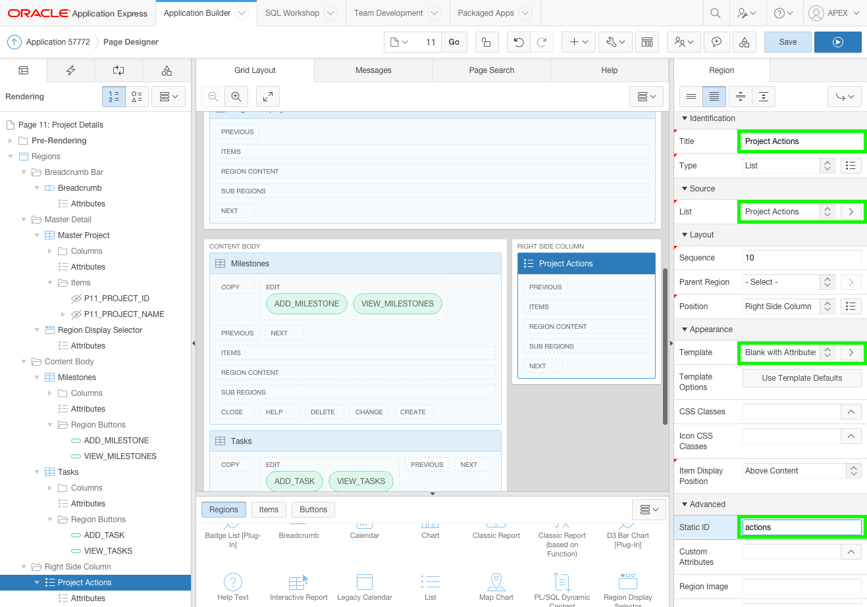The width and height of the screenshot is (867, 607).
Task: Click the Static ID input field
Action: pos(801,527)
